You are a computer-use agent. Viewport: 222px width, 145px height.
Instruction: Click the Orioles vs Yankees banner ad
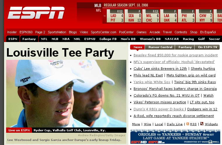coord(175,137)
